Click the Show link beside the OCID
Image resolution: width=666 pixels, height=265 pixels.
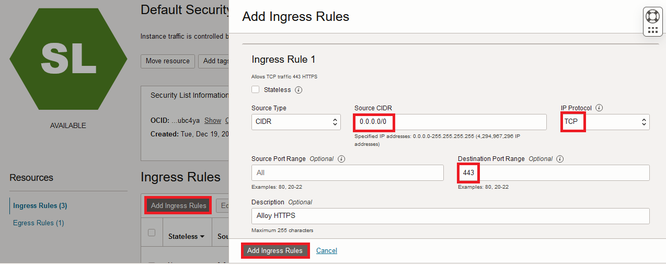(212, 120)
